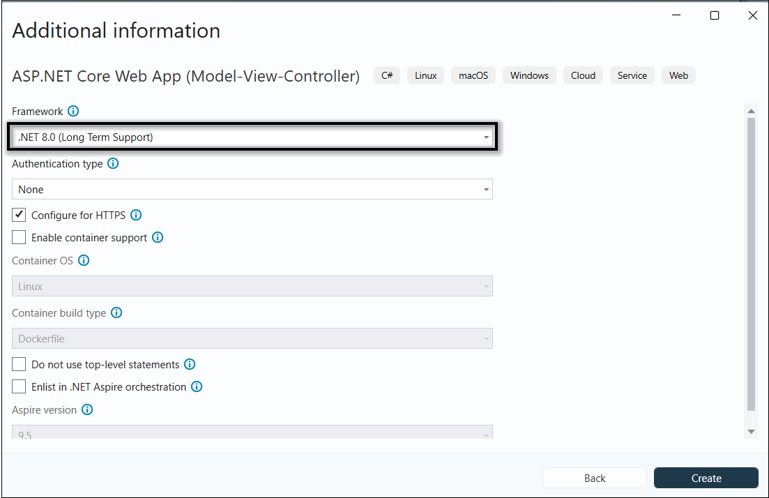Click the Container build type info icon
769x498 pixels.
(116, 312)
